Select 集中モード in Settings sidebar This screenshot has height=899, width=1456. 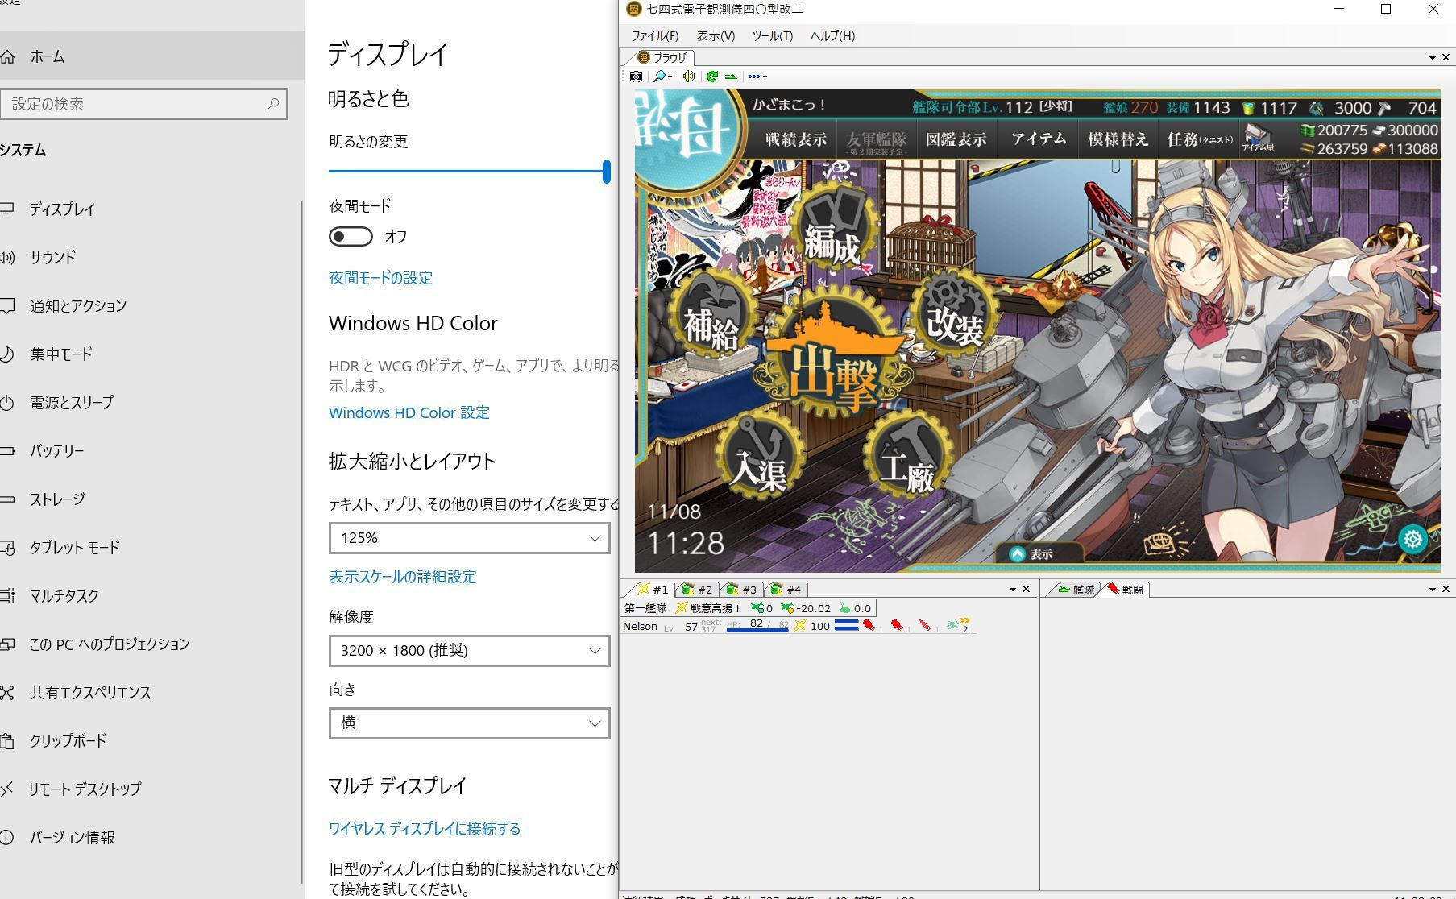[151, 354]
